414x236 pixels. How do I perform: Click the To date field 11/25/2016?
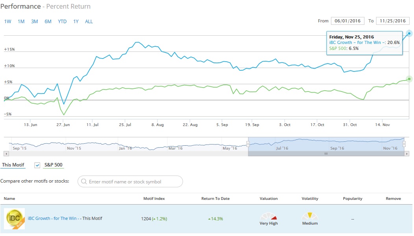[393, 21]
